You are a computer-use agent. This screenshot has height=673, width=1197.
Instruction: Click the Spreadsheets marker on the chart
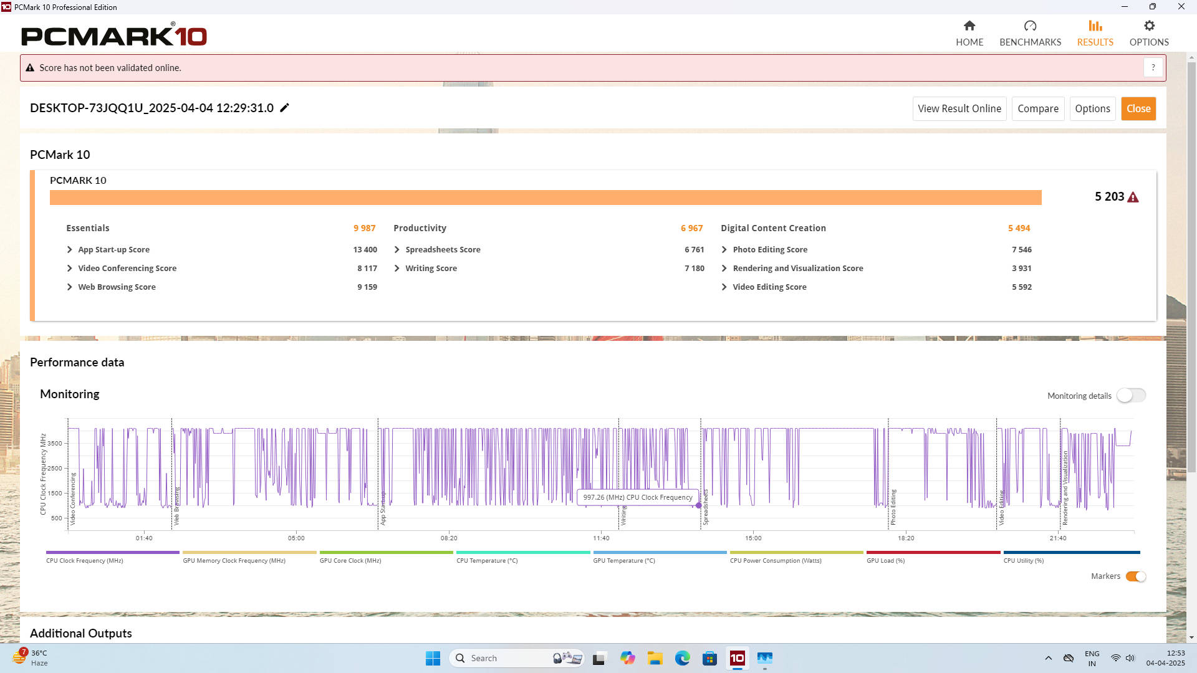pyautogui.click(x=706, y=508)
